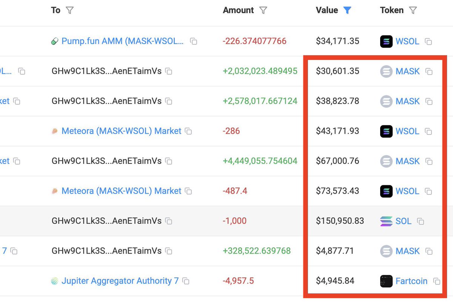Copy the MASK token in the $67,000.76 row
The height and width of the screenshot is (304, 453).
click(429, 161)
